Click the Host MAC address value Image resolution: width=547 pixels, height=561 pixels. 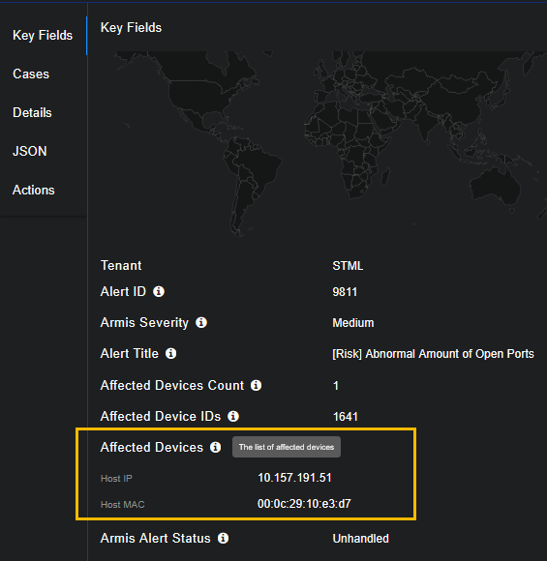point(304,504)
